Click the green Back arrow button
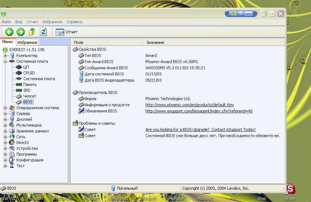 pyautogui.click(x=9, y=32)
